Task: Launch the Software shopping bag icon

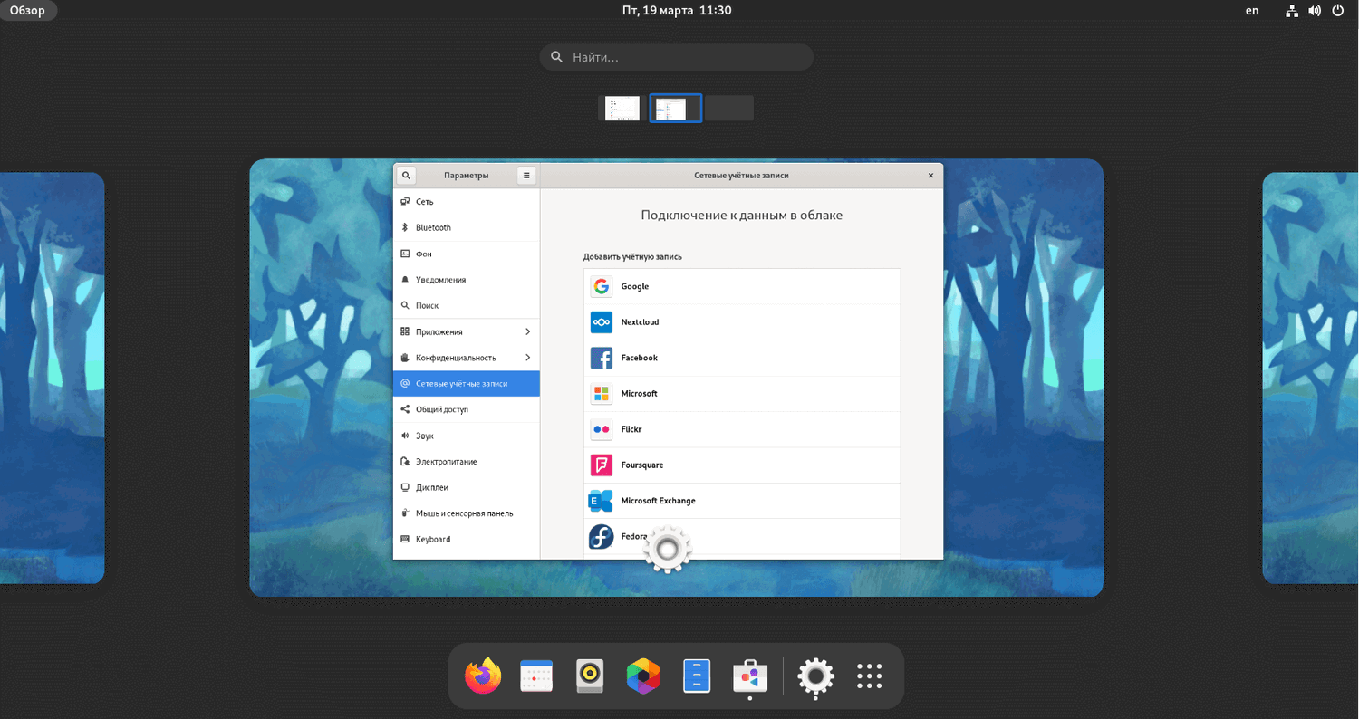Action: tap(750, 676)
